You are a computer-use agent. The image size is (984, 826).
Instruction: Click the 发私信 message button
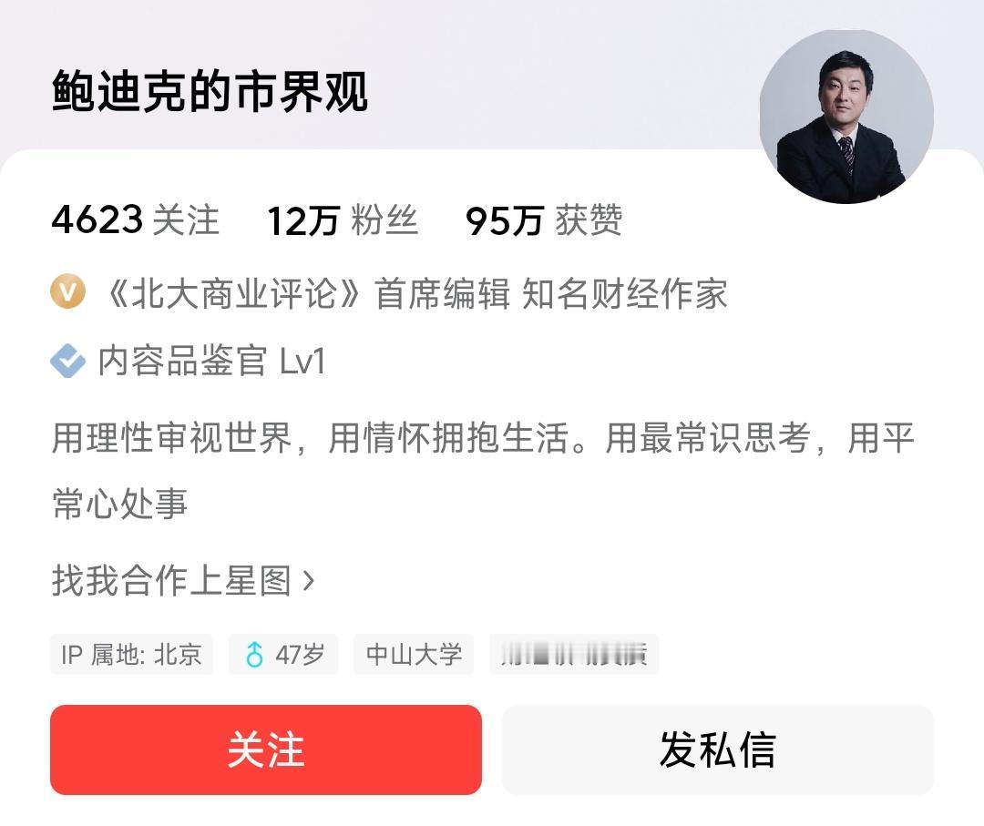718,750
